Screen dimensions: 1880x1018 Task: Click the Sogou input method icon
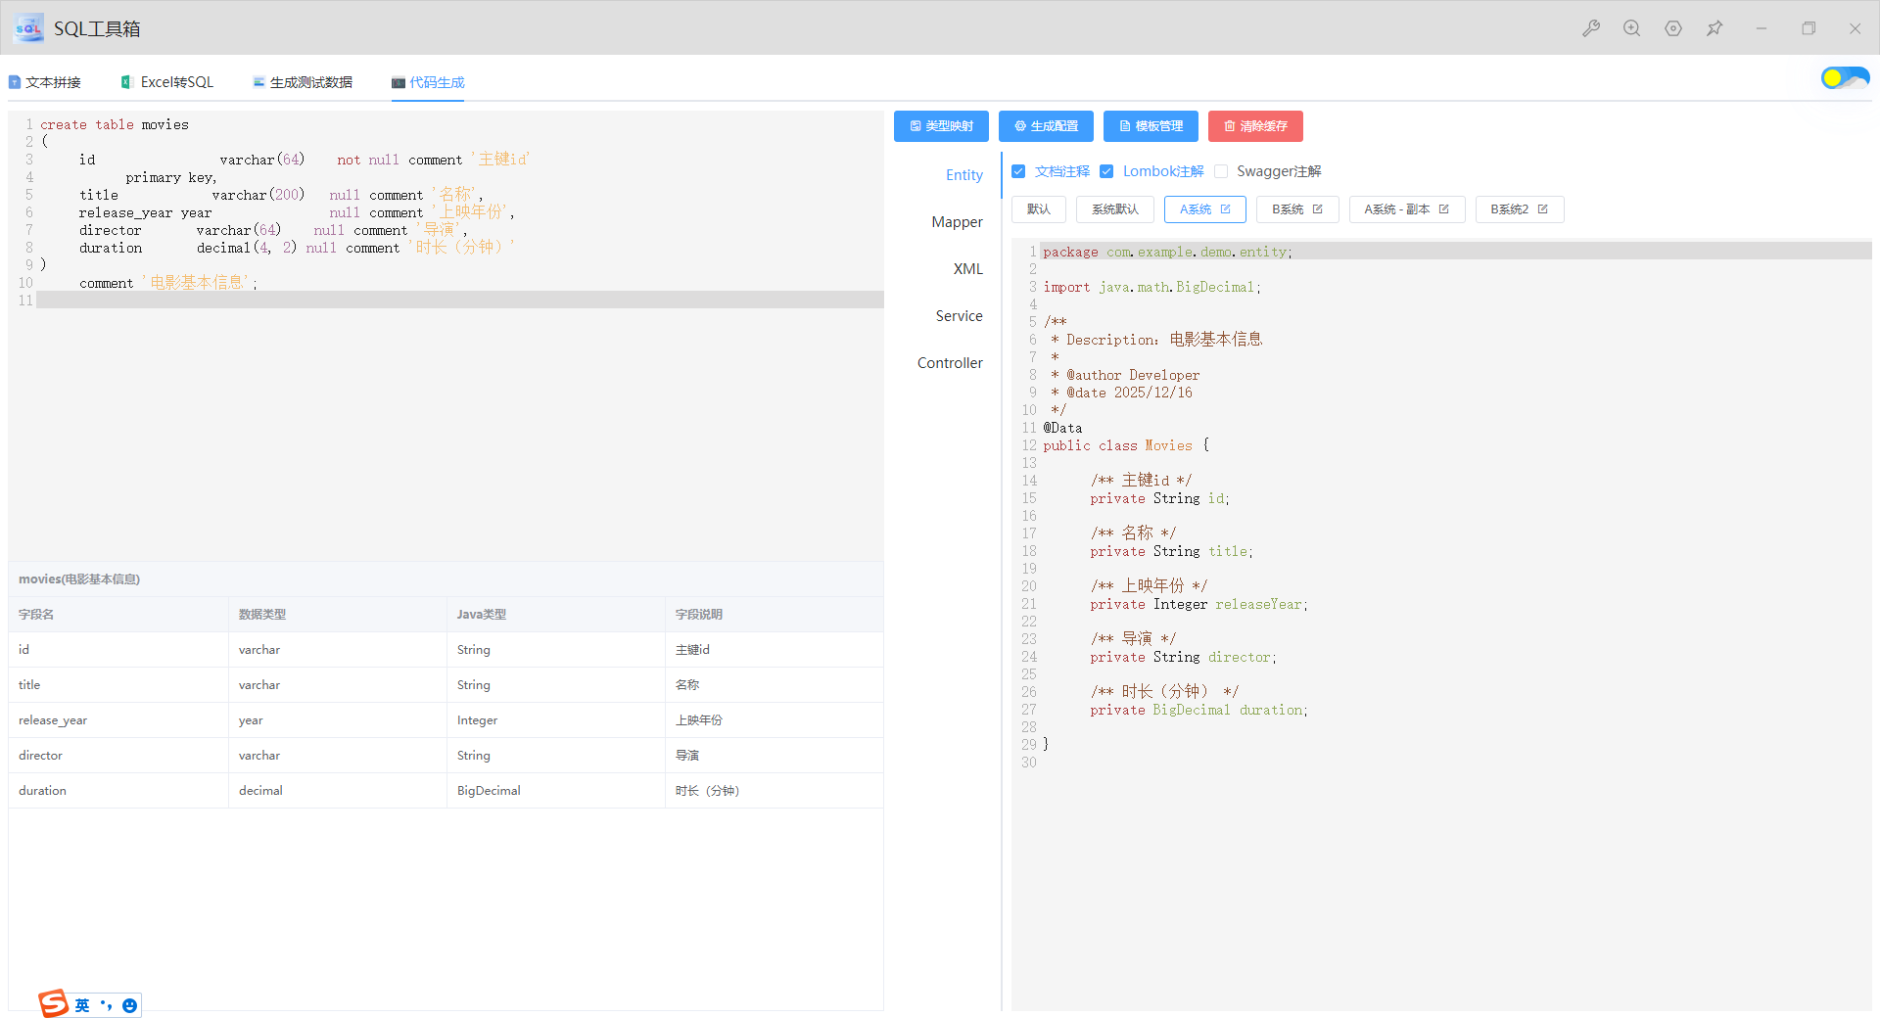54,1003
